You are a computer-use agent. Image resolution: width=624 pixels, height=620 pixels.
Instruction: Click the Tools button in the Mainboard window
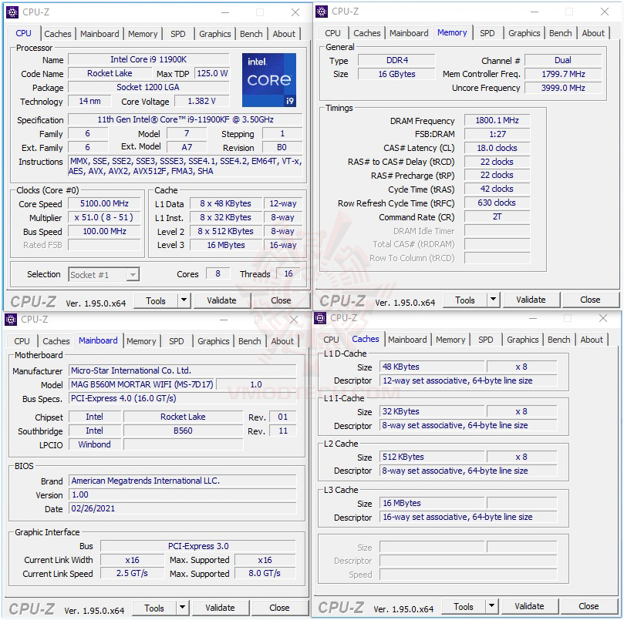[156, 608]
